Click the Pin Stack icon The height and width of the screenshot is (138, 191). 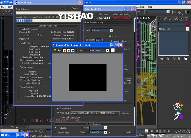161,59
